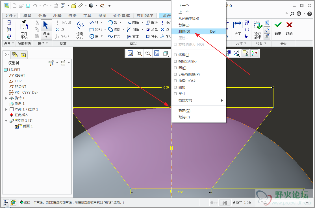Click the green 确定 checkmark button
Screen dimensions: 315x208
point(278,28)
